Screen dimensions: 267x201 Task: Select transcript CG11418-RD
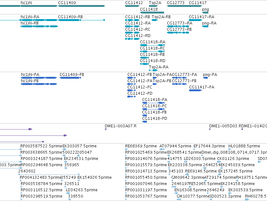tap(144, 64)
